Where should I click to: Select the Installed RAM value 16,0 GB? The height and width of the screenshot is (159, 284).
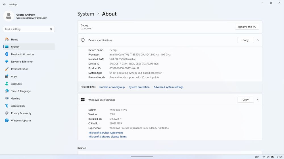click(x=123, y=59)
